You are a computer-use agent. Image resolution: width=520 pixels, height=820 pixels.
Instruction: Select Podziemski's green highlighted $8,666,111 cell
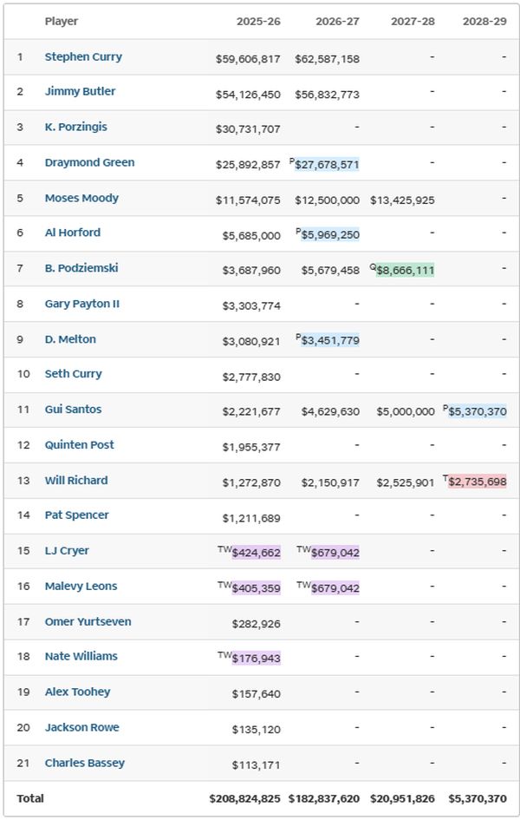tap(405, 270)
